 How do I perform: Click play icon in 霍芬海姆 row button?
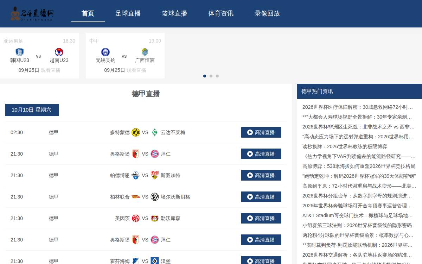point(250,261)
